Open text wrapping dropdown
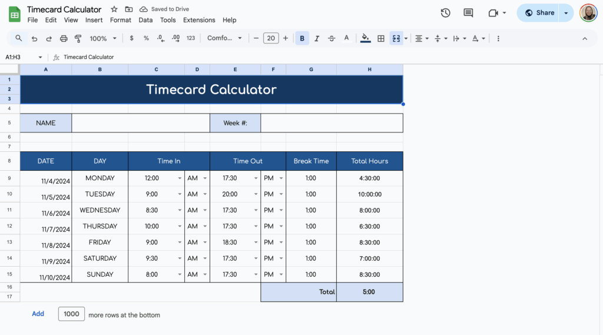This screenshot has width=603, height=335. (459, 38)
